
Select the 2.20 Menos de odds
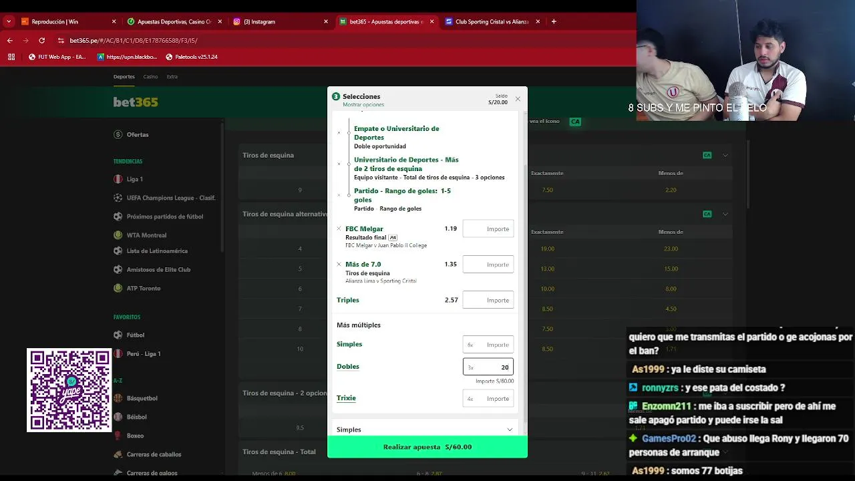click(x=671, y=190)
